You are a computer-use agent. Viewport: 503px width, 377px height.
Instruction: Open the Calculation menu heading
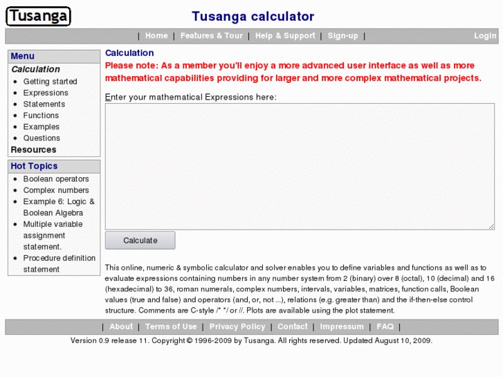click(35, 69)
